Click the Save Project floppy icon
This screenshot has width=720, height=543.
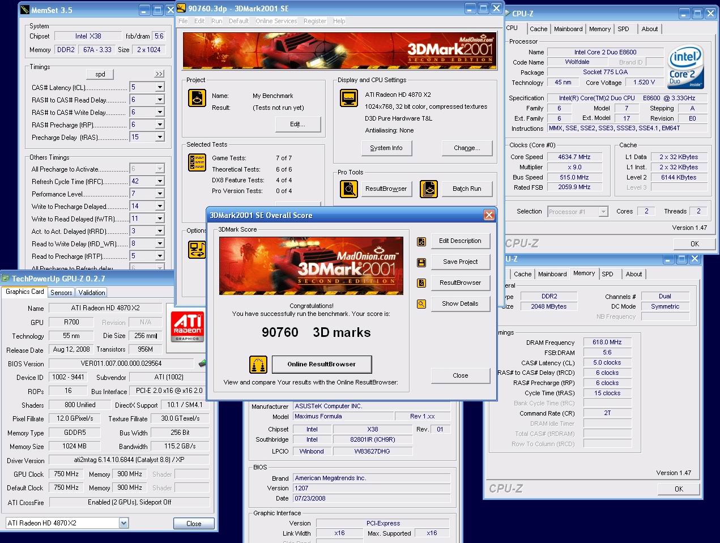tap(421, 263)
